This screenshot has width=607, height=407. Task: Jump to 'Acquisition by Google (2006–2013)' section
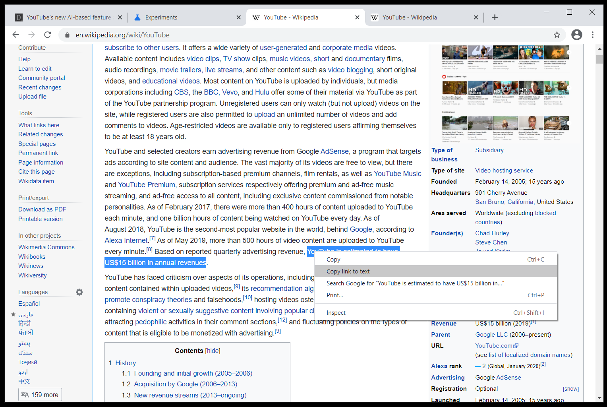[186, 384]
